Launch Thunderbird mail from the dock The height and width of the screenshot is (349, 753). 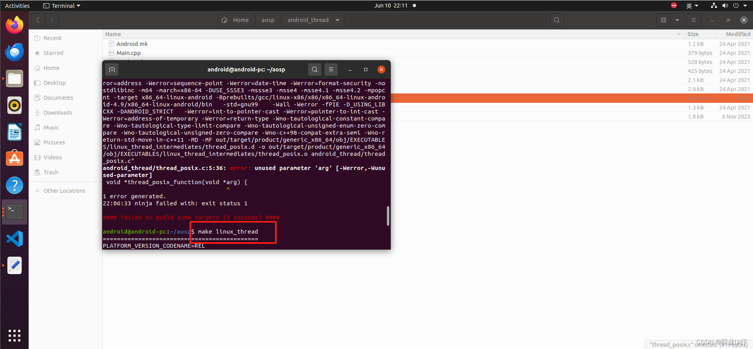click(x=15, y=52)
